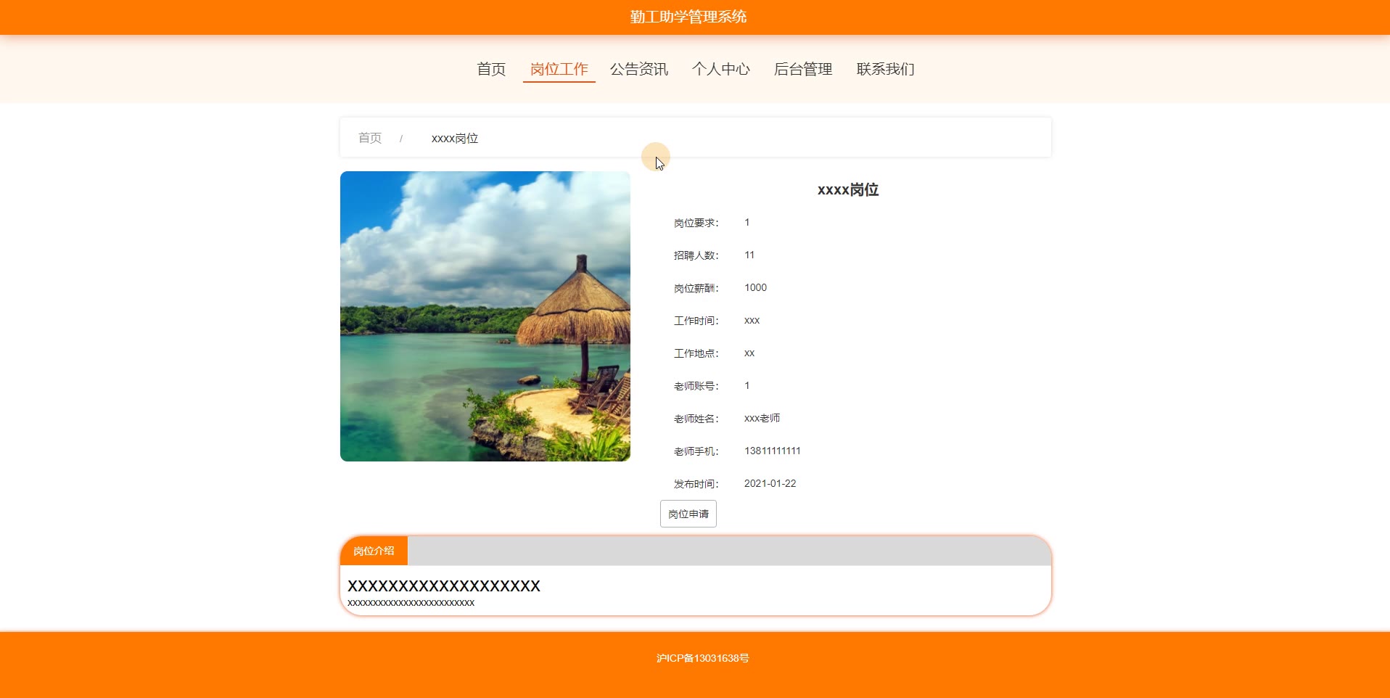Viewport: 1390px width, 698px height.
Task: Click the large XXXXXXXX intro text line
Action: (444, 586)
